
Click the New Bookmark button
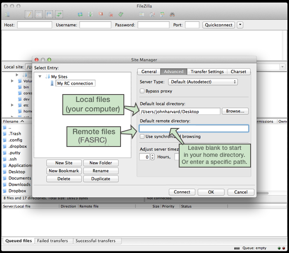coord(64,171)
